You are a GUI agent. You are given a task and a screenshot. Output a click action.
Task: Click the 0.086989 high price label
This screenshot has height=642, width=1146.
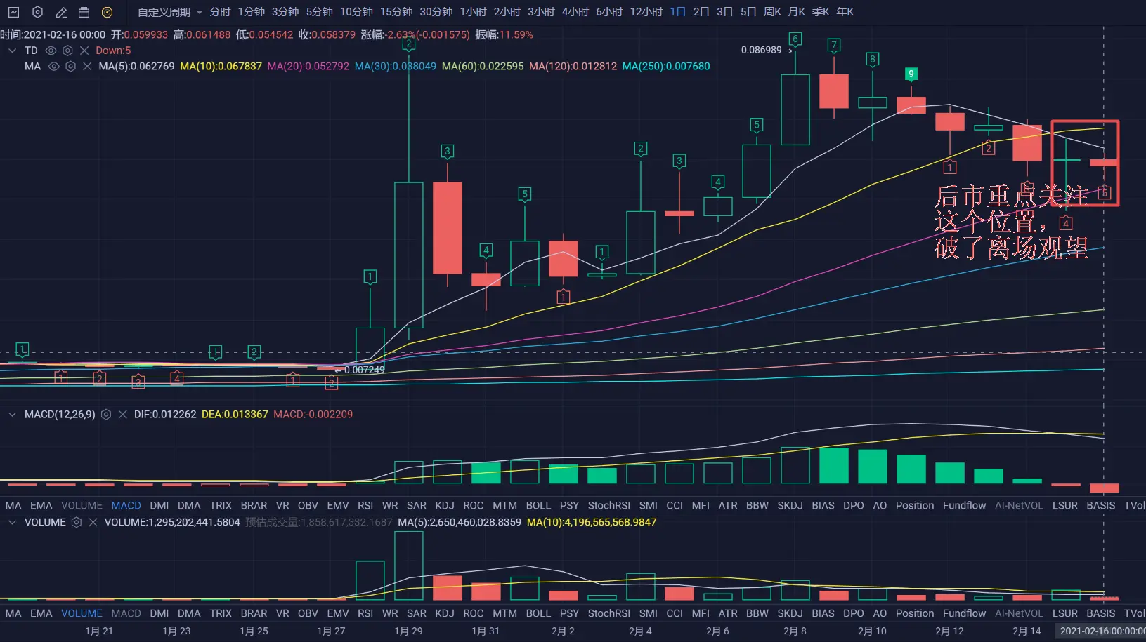coord(761,50)
